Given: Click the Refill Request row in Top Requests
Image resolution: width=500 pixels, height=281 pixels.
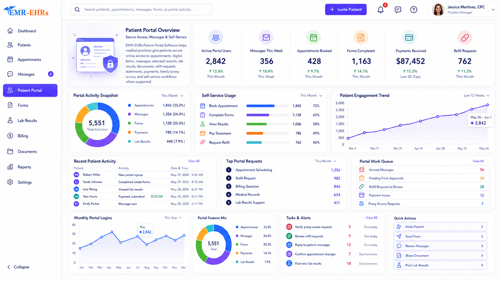Looking at the screenshot, I should click(283, 178).
